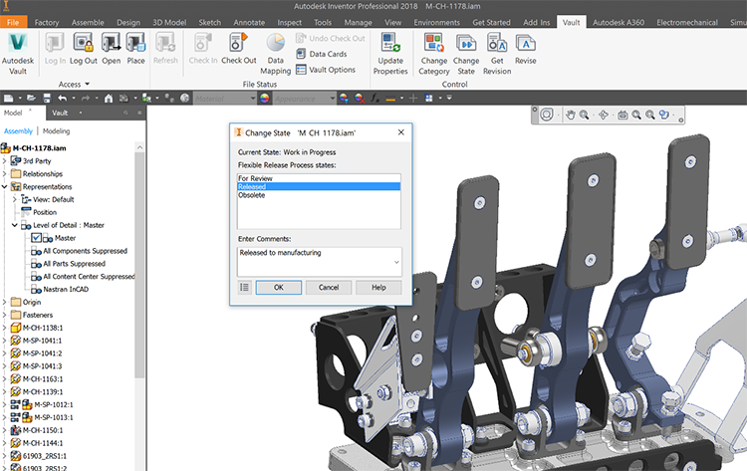The height and width of the screenshot is (471, 747).
Task: Expand the Origin folder
Action: click(x=4, y=302)
